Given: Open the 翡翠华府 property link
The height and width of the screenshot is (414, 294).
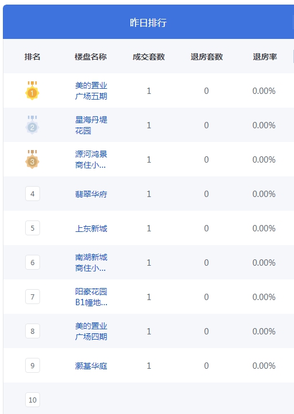Looking at the screenshot, I should tap(91, 194).
